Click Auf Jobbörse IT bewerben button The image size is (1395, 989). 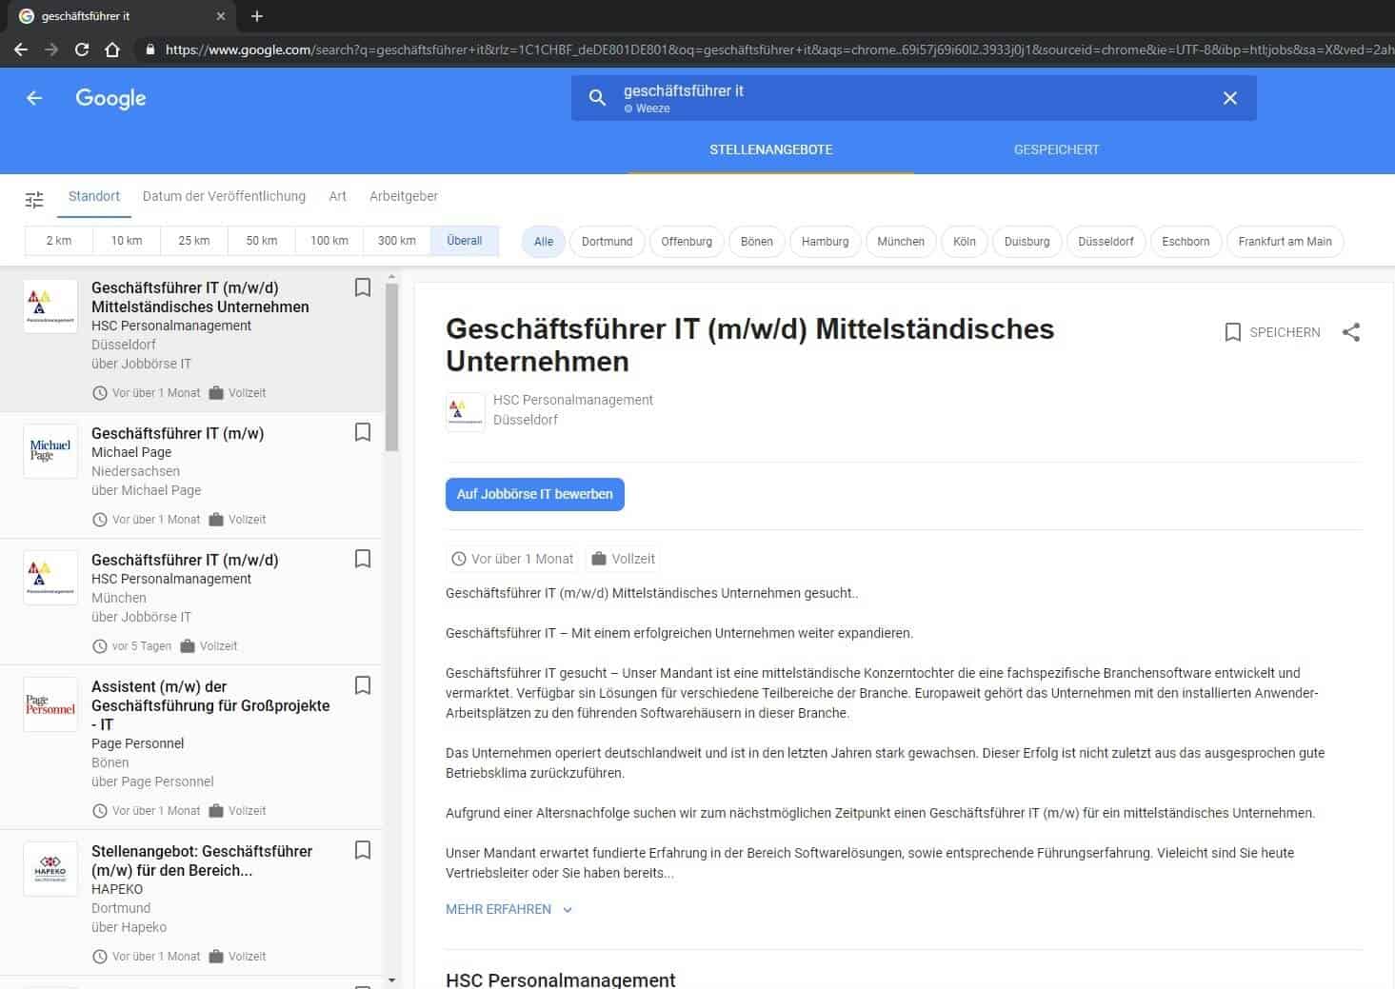[x=535, y=494]
